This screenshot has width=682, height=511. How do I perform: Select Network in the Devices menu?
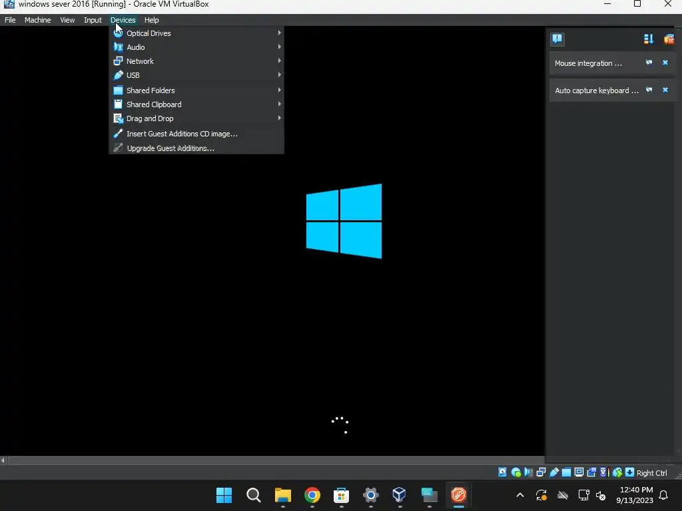click(196, 61)
